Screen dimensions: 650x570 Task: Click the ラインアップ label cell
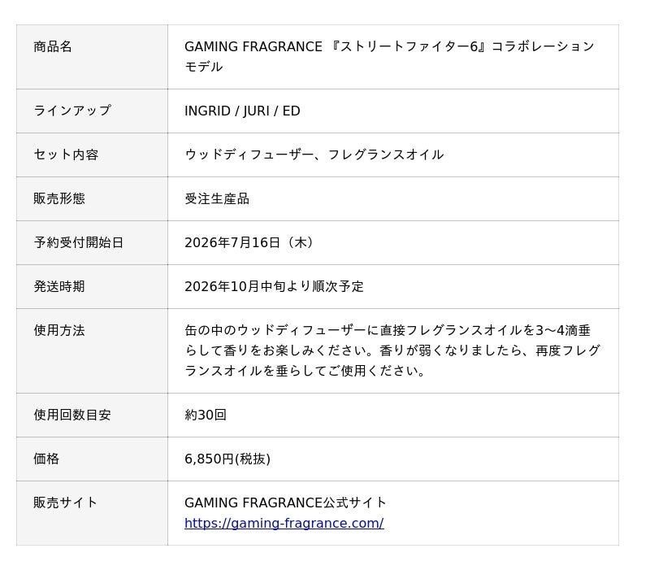pos(92,111)
